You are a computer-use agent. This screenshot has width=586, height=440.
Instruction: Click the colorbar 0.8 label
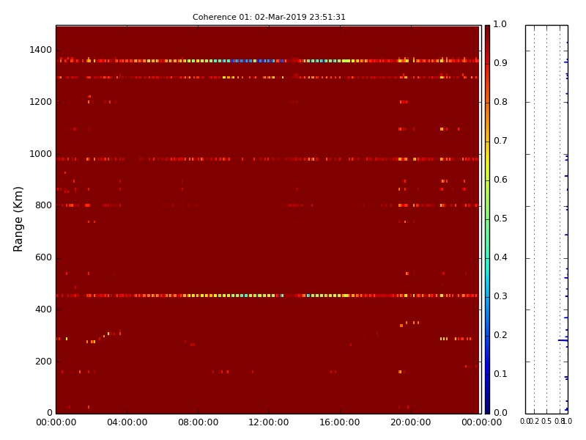tap(500, 102)
